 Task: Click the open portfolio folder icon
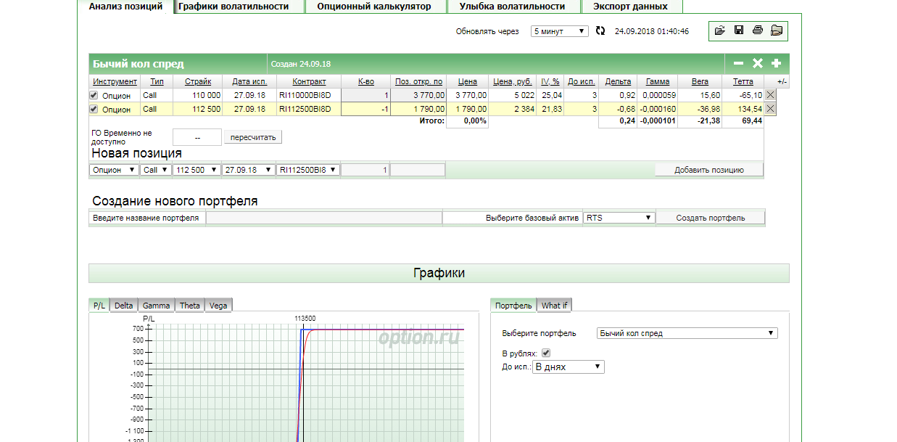(x=719, y=30)
